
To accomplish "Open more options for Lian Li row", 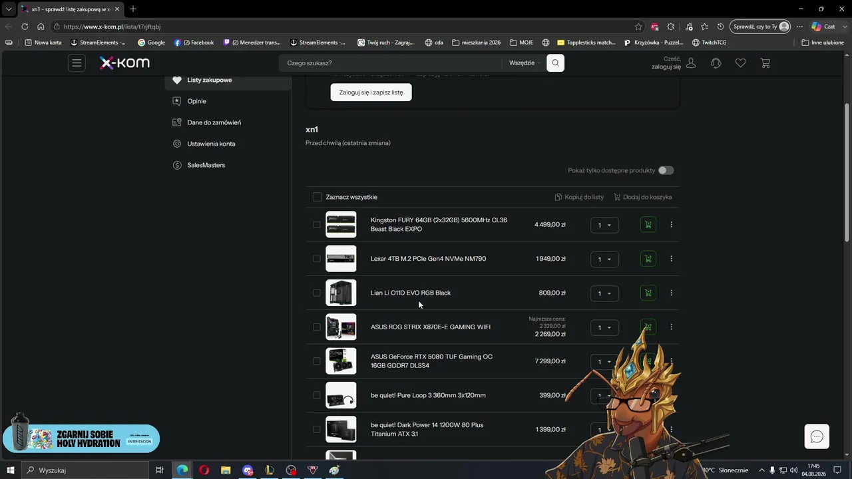I will pos(671,293).
